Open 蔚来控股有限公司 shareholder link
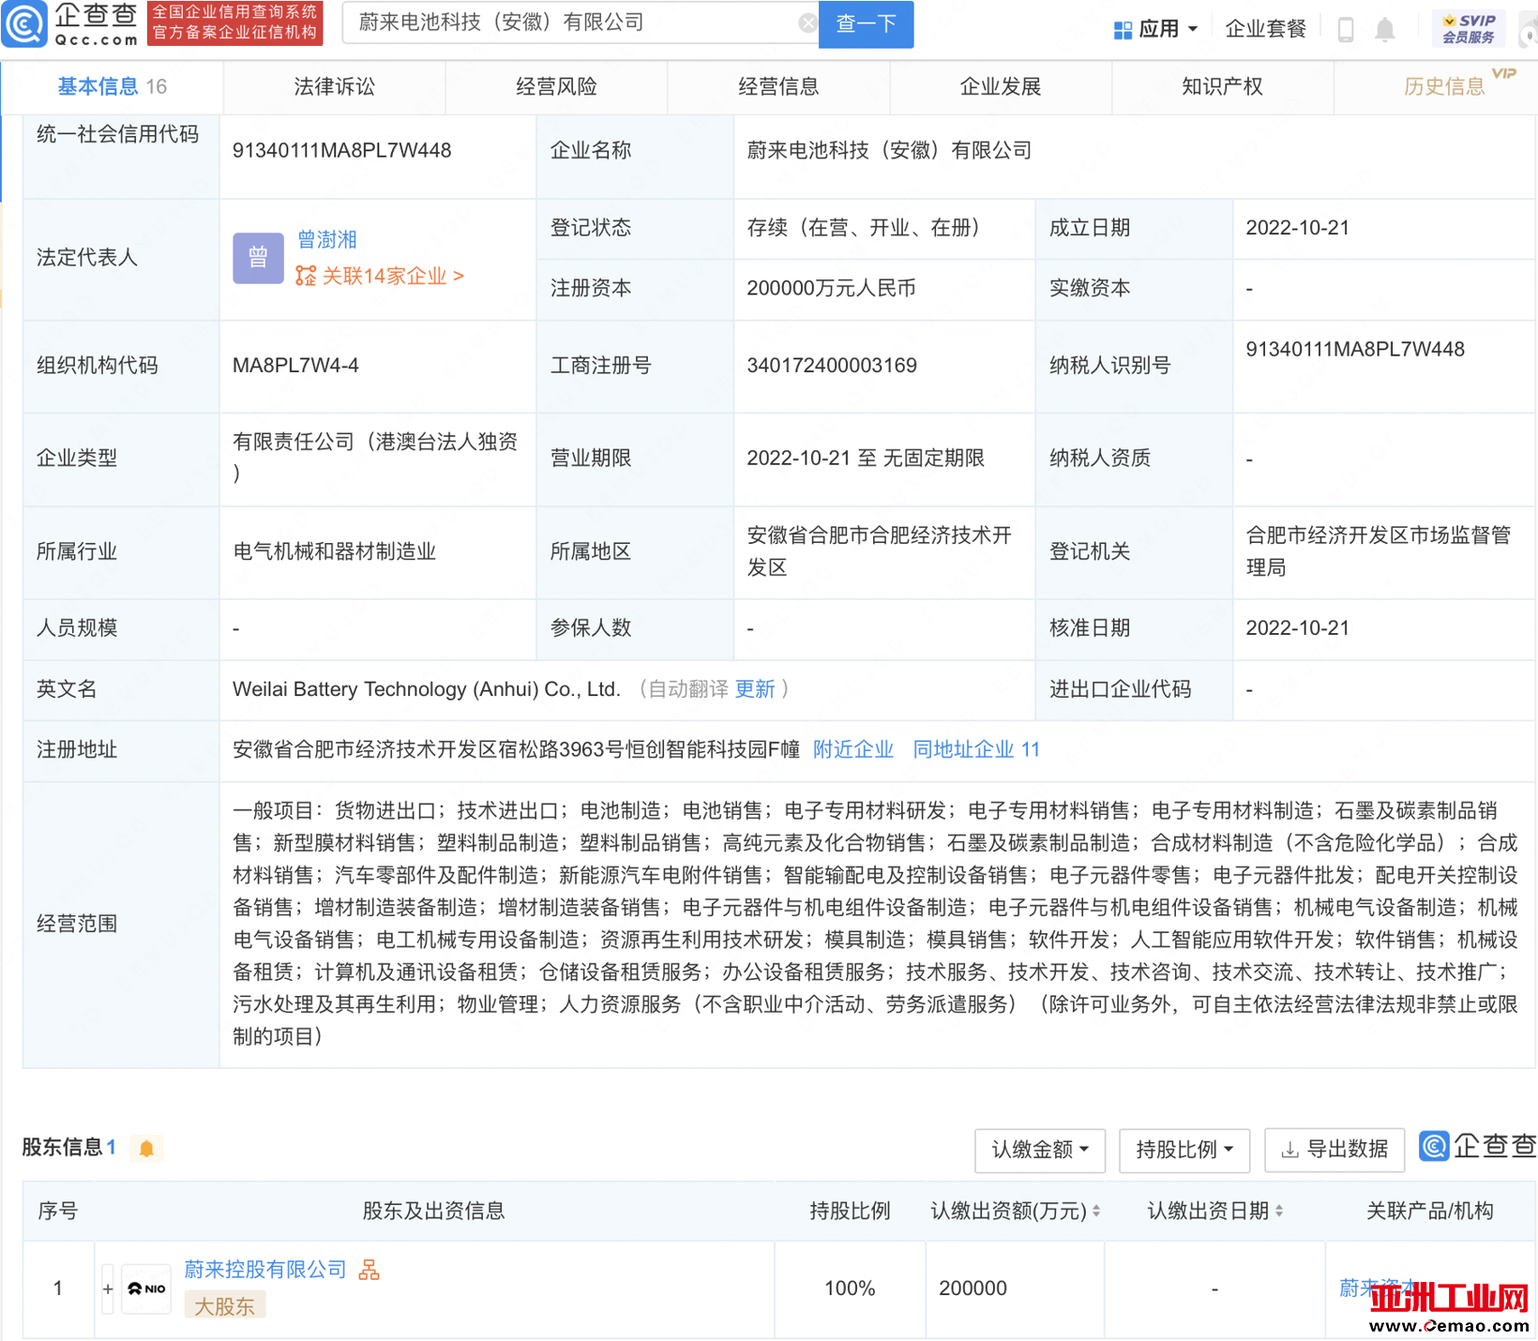 point(265,1270)
